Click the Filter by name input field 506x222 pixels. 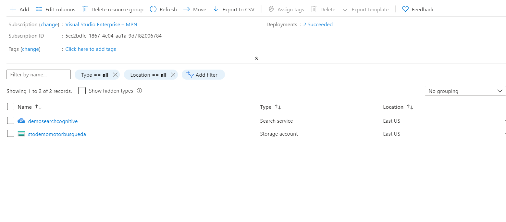click(x=39, y=75)
